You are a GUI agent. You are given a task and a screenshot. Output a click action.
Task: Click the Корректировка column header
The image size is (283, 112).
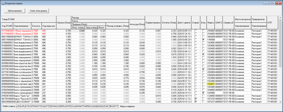(153, 22)
